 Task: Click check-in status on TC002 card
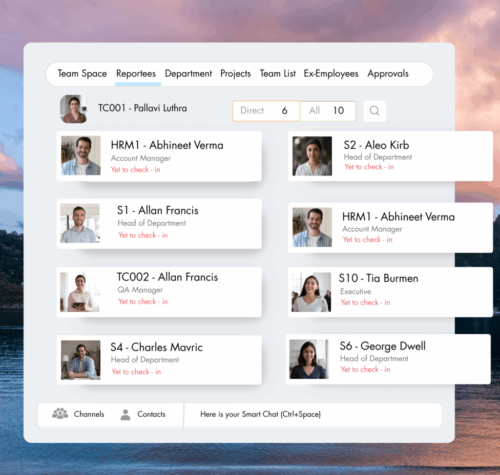(x=143, y=302)
